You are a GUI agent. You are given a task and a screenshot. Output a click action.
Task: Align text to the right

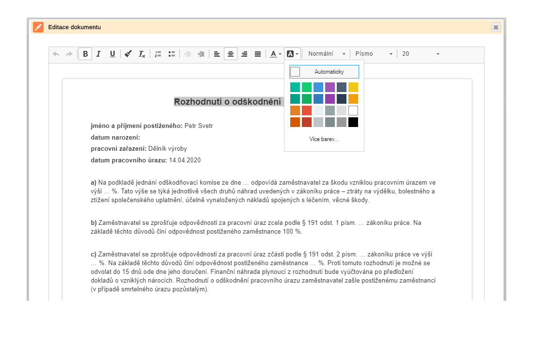244,54
